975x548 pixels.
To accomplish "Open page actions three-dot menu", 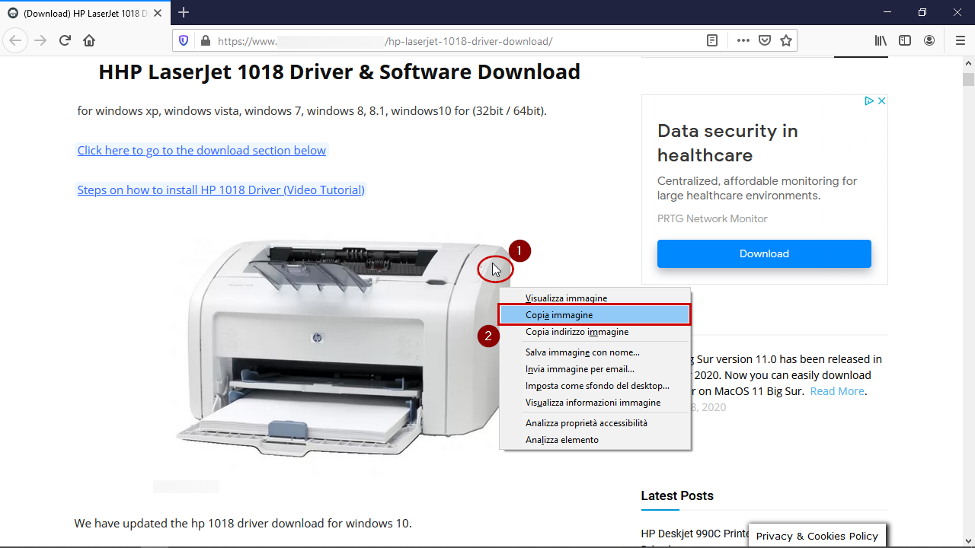I will point(743,41).
